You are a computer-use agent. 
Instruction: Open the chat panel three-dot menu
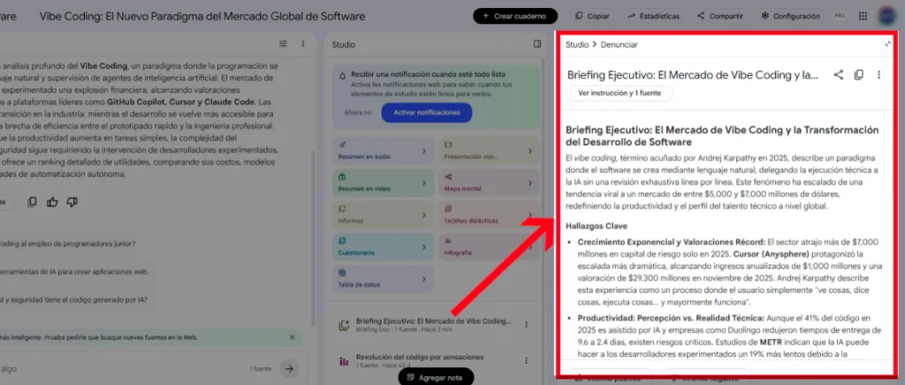coord(303,44)
